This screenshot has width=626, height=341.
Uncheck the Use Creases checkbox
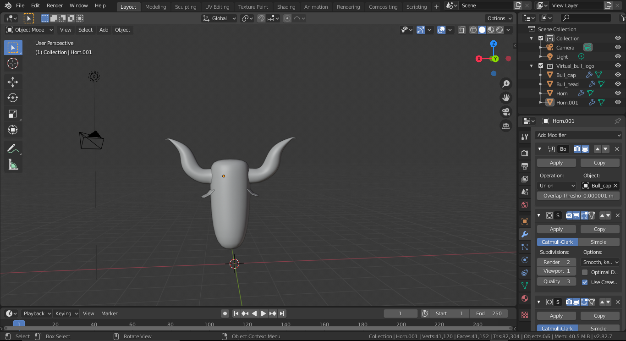point(585,282)
